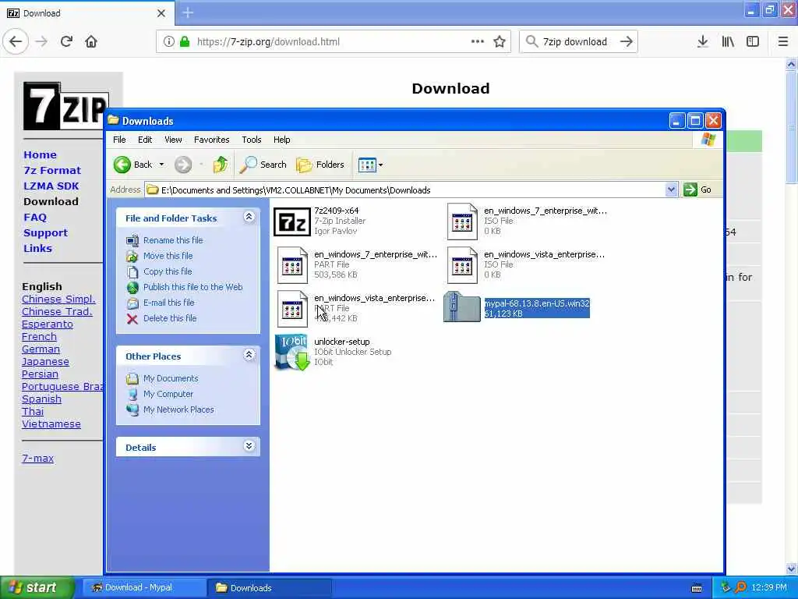Image resolution: width=798 pixels, height=599 pixels.
Task: Open the Help menu in Downloads window
Action: point(281,140)
